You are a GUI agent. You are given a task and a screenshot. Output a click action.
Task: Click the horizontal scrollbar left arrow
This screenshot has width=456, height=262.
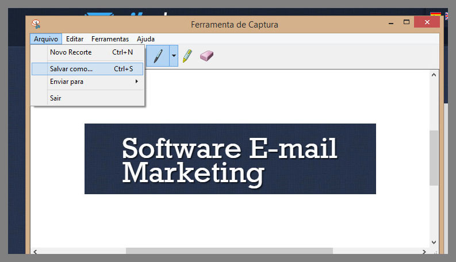coord(35,252)
